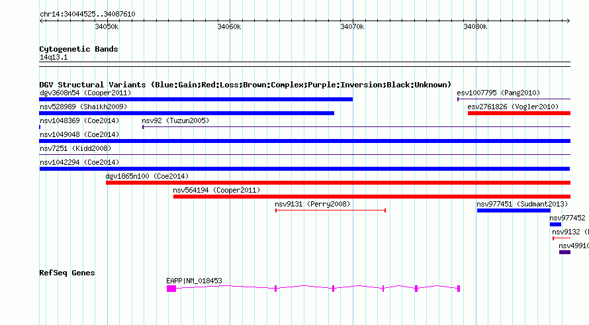The width and height of the screenshot is (589, 325).
Task: Click the RefSeq Genes track title
Action: [67, 273]
